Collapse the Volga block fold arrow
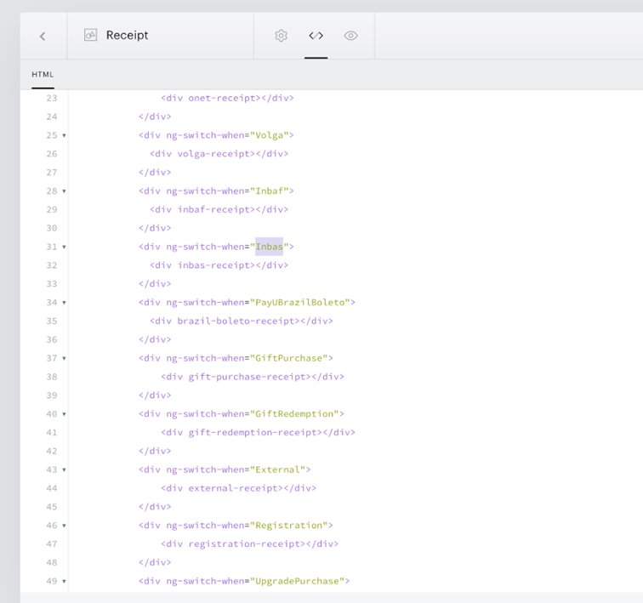Viewport: 643px width, 603px height. pos(64,135)
